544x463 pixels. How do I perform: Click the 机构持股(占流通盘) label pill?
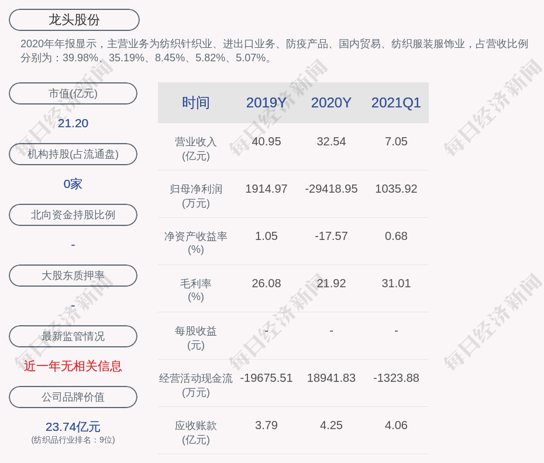(73, 154)
